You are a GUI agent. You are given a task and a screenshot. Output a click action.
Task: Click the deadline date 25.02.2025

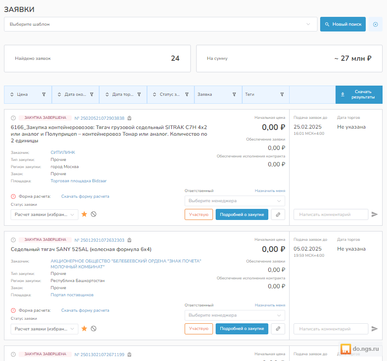308,127
